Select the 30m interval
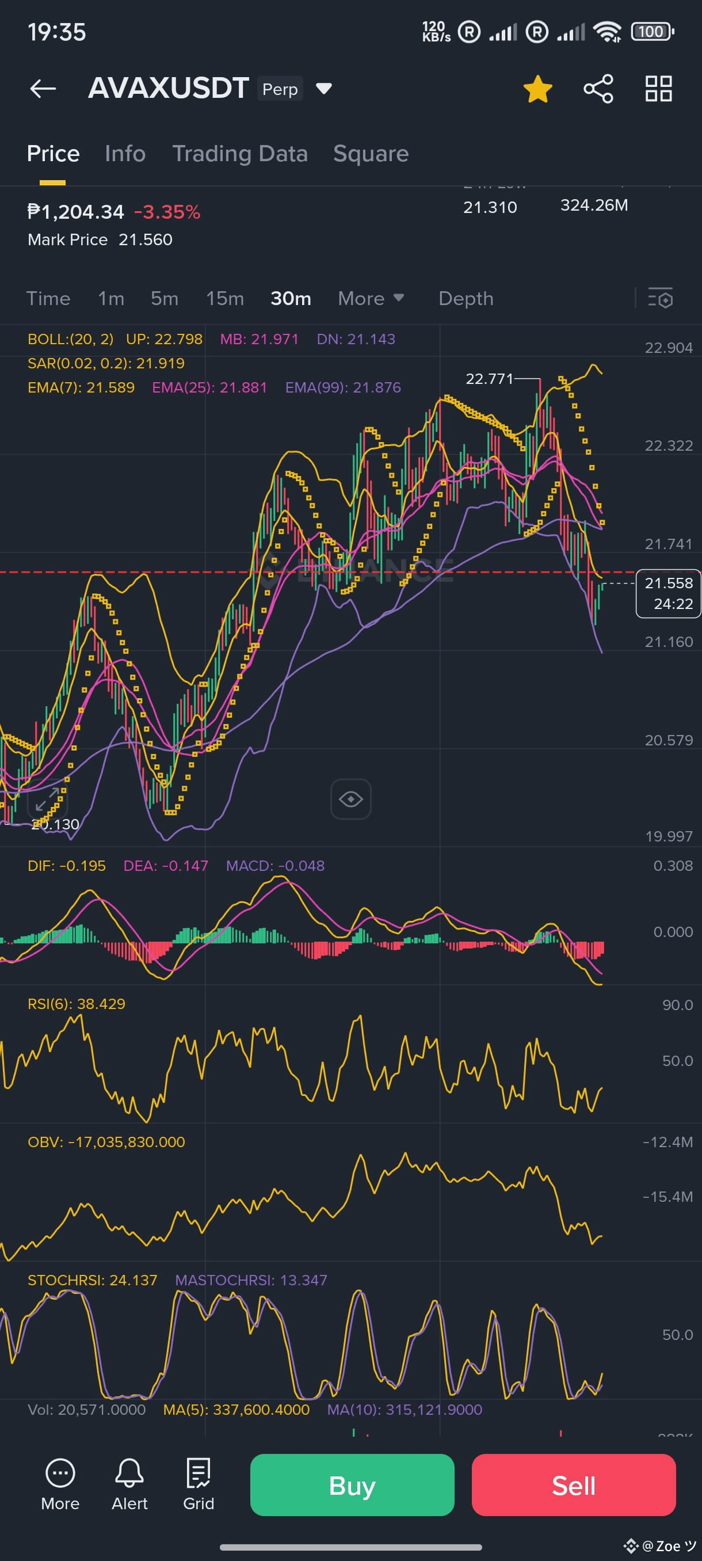Screen dimensions: 702x1561 (x=291, y=299)
